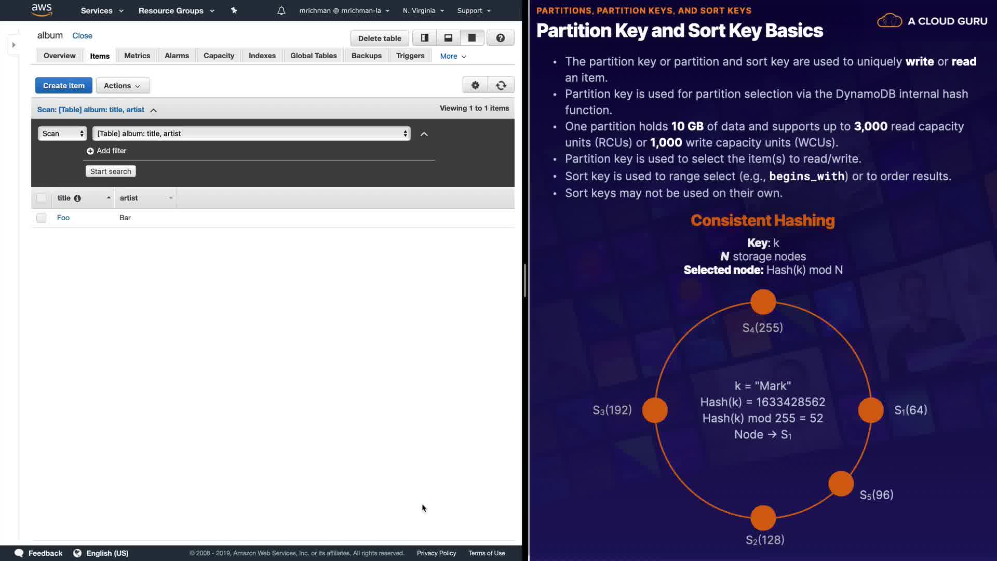997x561 pixels.
Task: Open the Scan/Query type dropdown
Action: point(62,133)
